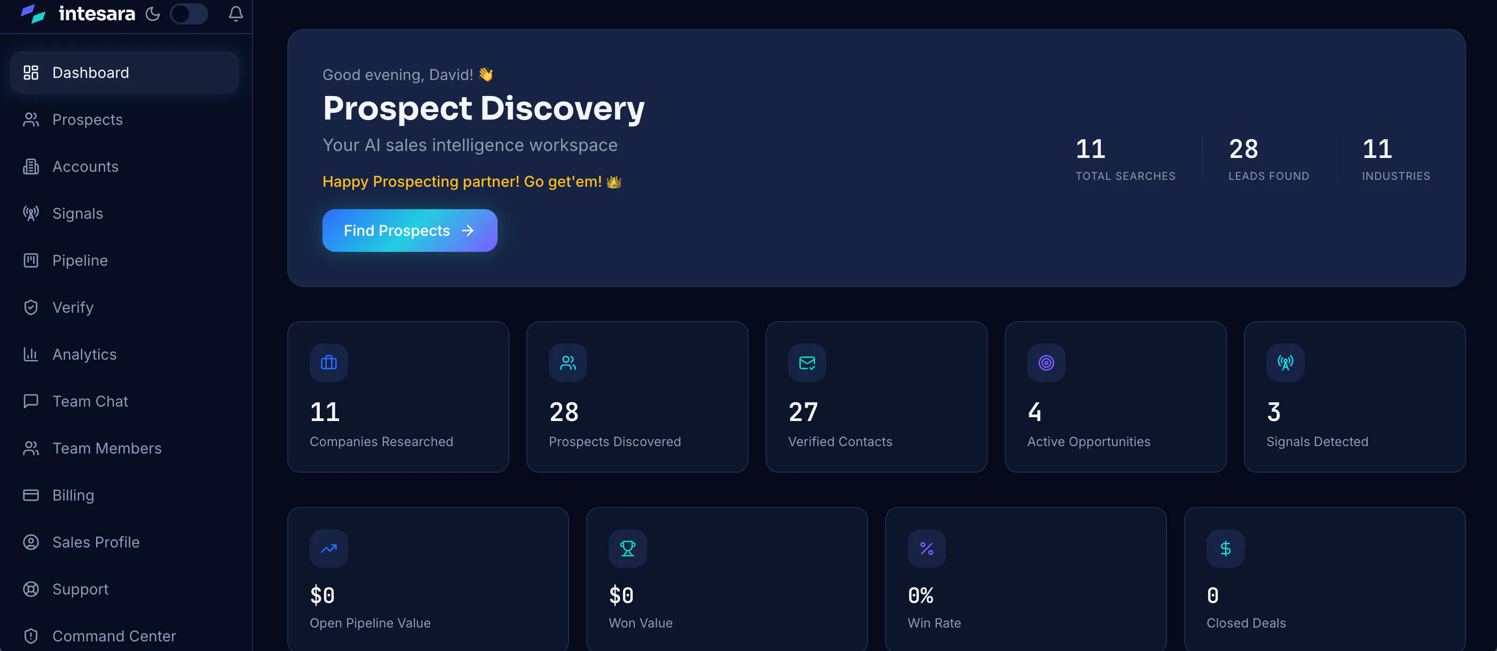Open Sales Profile settings
Screen dimensions: 1497x651
124,542
